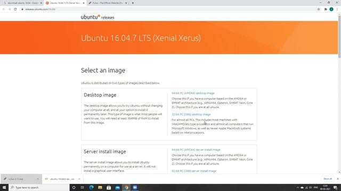Open a new browser tab
Screen dimensions: 341x191
tap(133, 3)
